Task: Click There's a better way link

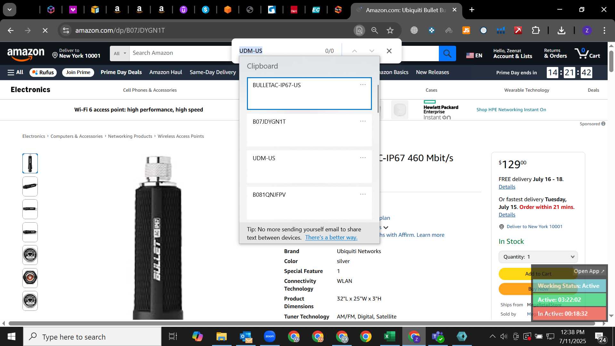Action: point(331,237)
